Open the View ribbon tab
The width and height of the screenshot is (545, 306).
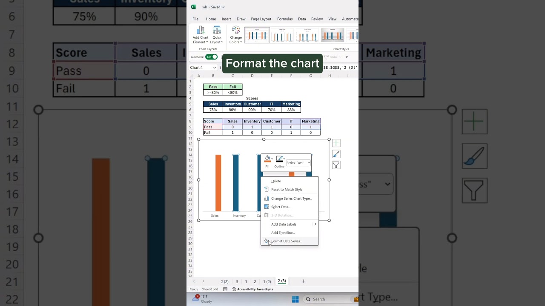[333, 19]
